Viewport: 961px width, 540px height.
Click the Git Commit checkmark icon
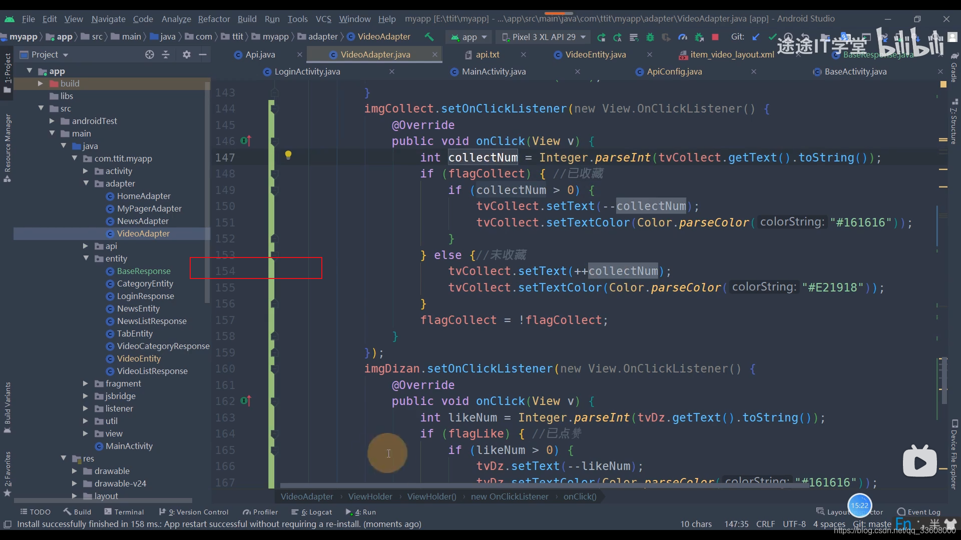(x=772, y=36)
